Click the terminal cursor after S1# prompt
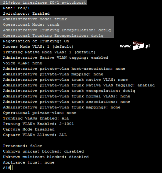The image size is (162, 173). coord(12,167)
